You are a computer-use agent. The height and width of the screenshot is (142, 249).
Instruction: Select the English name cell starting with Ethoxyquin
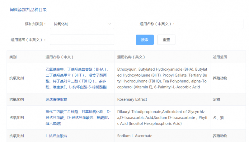coord(162,78)
